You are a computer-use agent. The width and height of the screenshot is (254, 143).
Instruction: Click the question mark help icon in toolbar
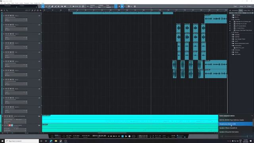[x=70, y=6]
